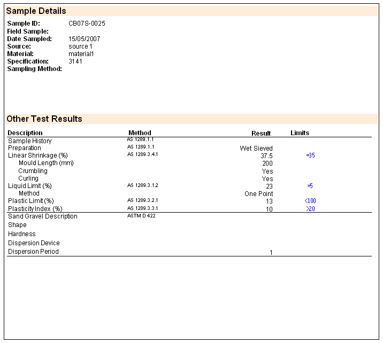Select the Material value 'material1'
383x343 pixels.
pyautogui.click(x=81, y=54)
